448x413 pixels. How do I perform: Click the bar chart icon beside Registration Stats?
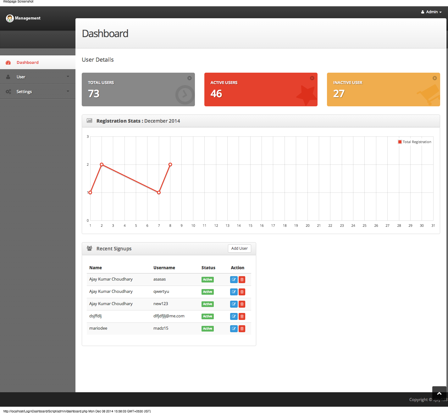tap(89, 120)
